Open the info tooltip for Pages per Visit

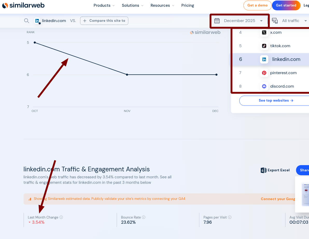[230, 217]
